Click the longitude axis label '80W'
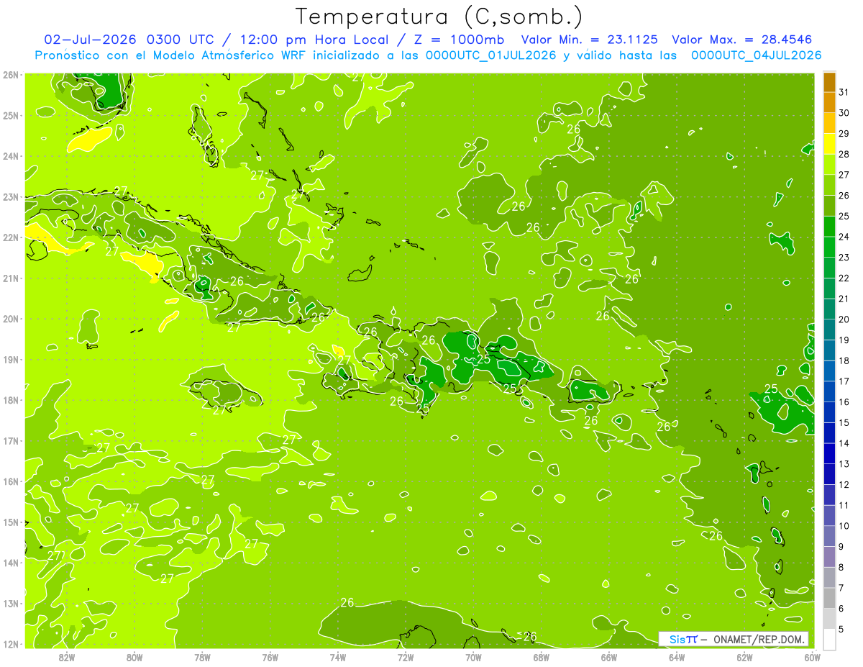863x667 pixels. point(134,657)
